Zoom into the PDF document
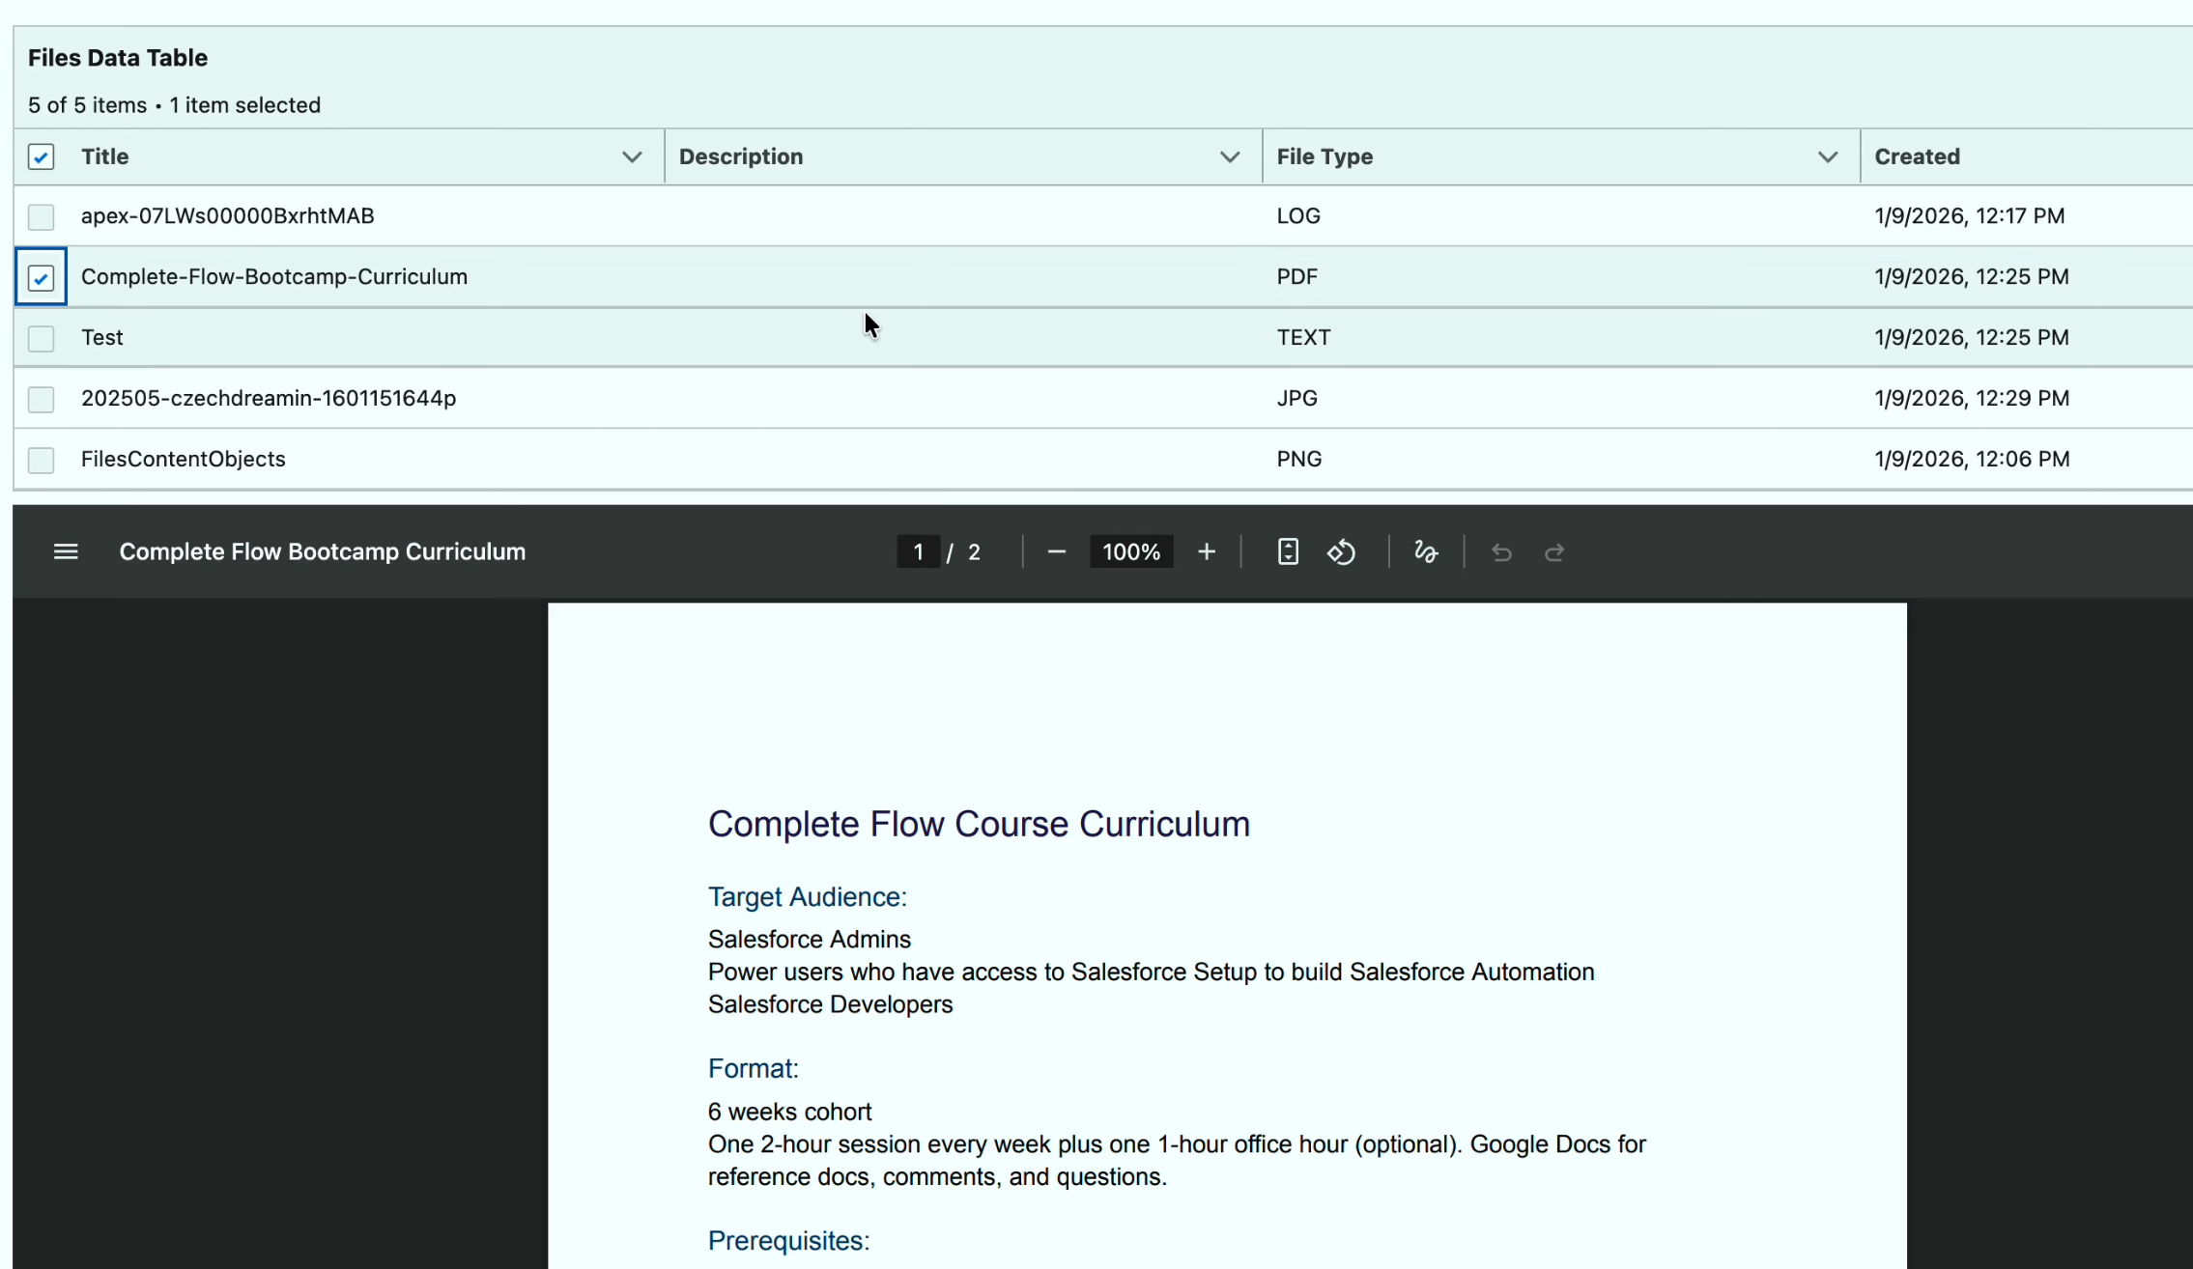 point(1206,551)
